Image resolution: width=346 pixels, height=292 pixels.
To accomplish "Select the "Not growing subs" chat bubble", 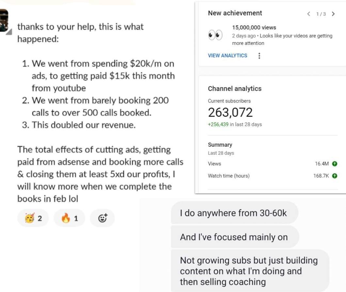I will tap(249, 271).
